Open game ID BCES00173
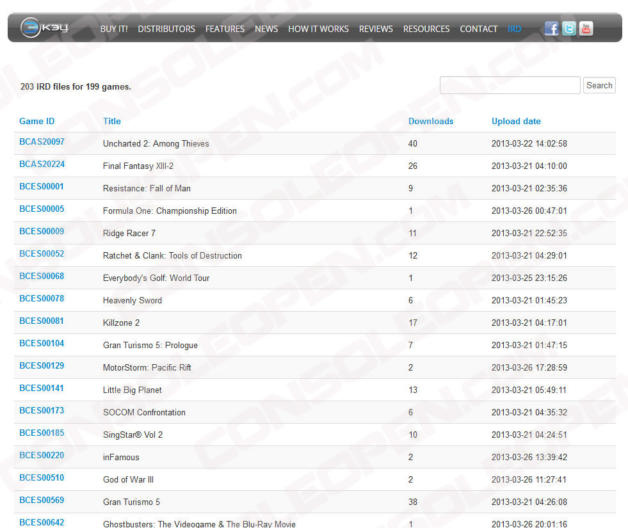The image size is (628, 528). coord(42,411)
